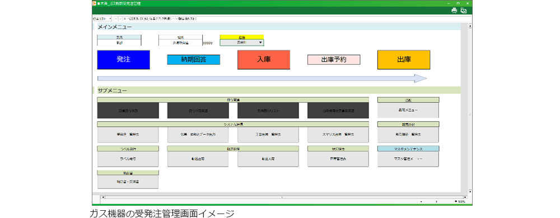Viewport: 560px width, 218px height.
Task: Click the スマリス台帳 inquiry button
Action: tap(338, 135)
